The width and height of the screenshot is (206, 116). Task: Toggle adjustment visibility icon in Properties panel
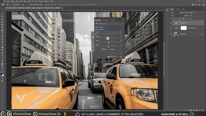pyautogui.click(x=118, y=57)
